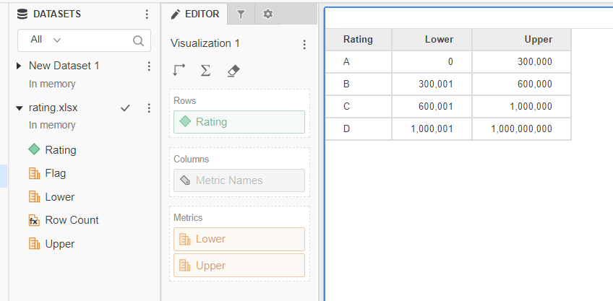The image size is (613, 301).
Task: Click the Metric Names item in Columns
Action: click(x=239, y=180)
